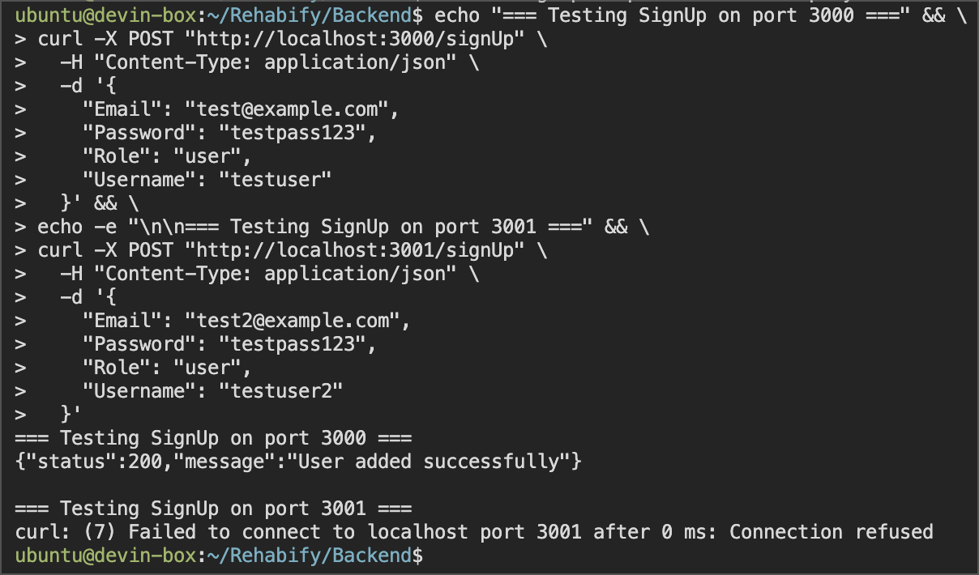Click the "testuser" value in first request
The width and height of the screenshot is (979, 575).
pos(276,180)
